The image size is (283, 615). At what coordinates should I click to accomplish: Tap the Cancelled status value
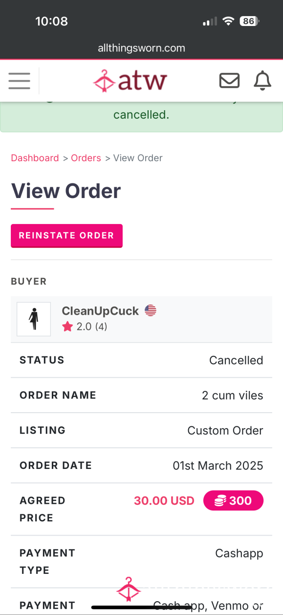236,360
